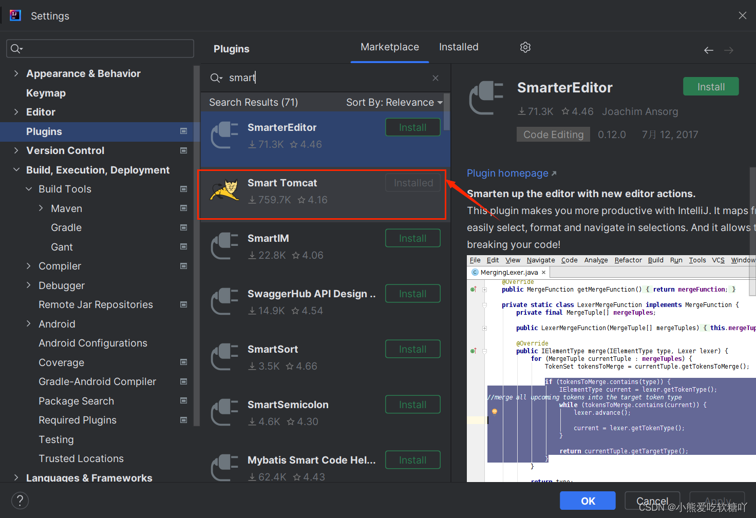The height and width of the screenshot is (518, 756).
Task: Click the IntelliJ IDEA logo in title bar
Action: [x=15, y=15]
